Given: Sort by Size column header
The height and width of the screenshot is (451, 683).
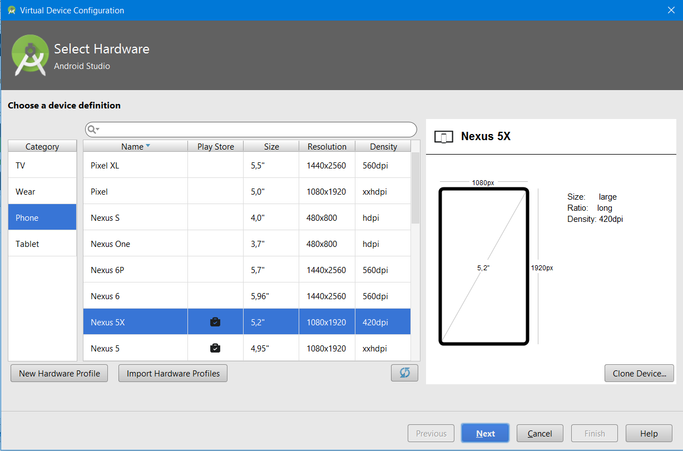Looking at the screenshot, I should (x=271, y=146).
